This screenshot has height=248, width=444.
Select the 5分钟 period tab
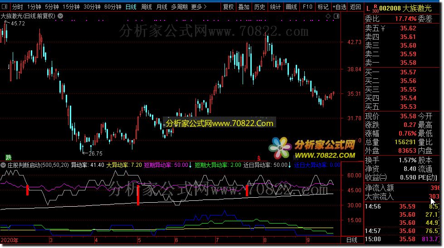(x=52, y=6)
